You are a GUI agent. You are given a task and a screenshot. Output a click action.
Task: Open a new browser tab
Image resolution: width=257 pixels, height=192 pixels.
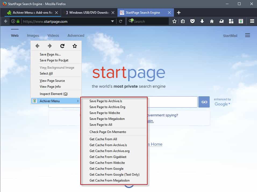179,13
